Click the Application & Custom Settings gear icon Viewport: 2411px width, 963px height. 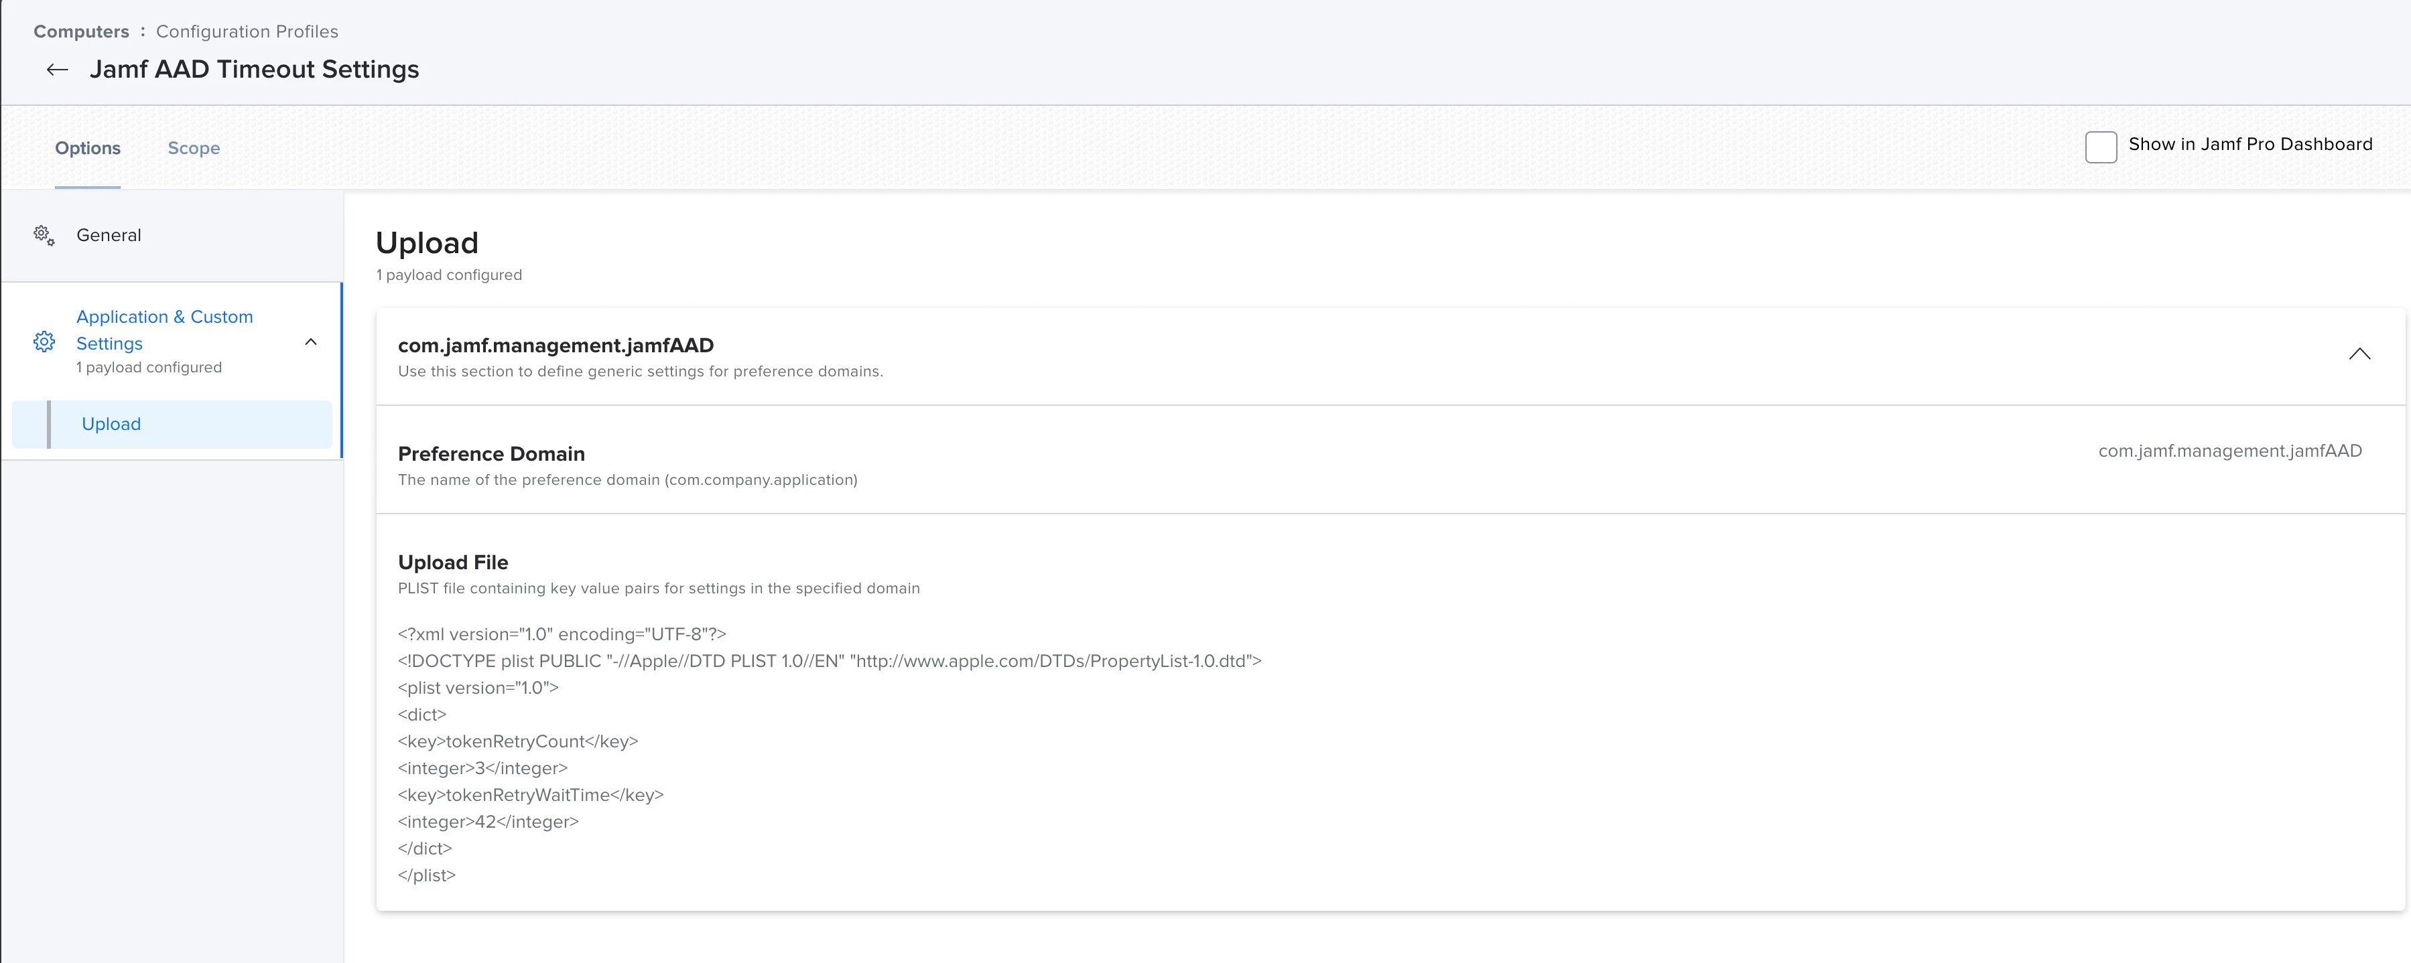[44, 342]
